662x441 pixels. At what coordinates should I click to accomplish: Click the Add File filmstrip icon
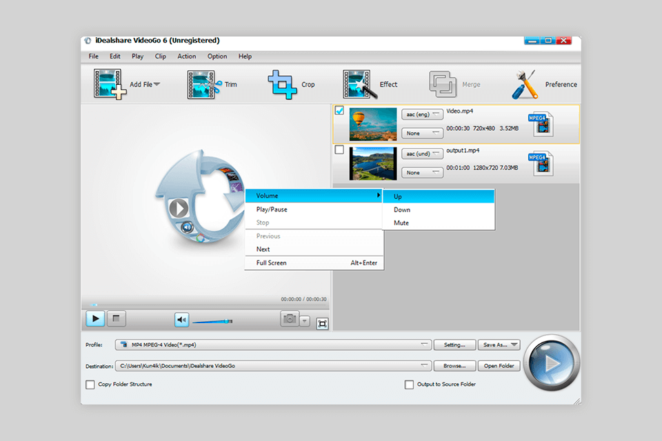pyautogui.click(x=110, y=84)
